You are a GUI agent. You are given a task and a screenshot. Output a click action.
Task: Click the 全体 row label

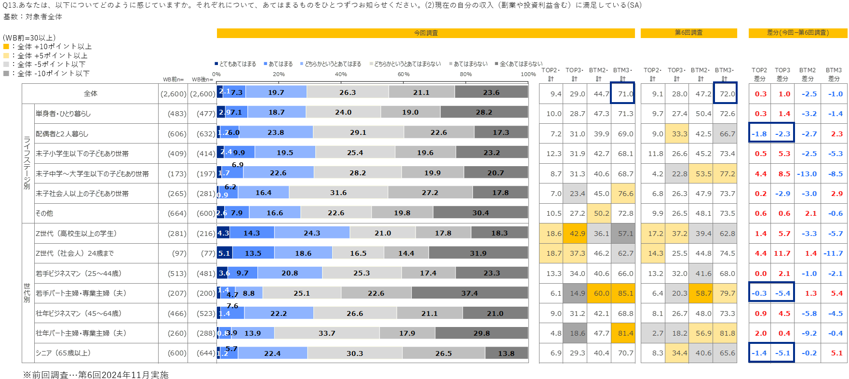tap(90, 93)
